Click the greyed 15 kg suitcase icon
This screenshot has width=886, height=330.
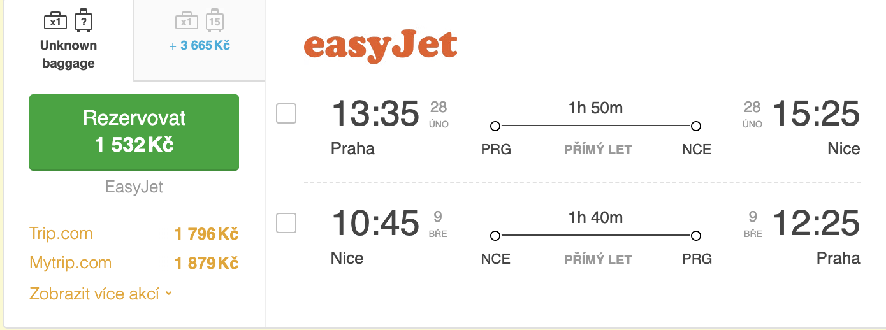point(214,21)
